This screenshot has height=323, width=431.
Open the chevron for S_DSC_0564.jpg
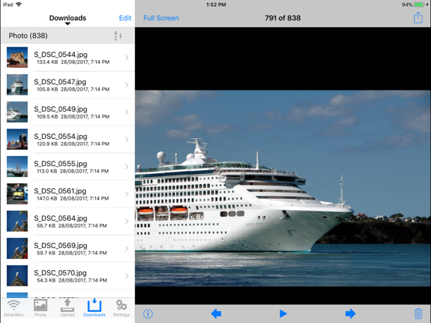click(126, 221)
